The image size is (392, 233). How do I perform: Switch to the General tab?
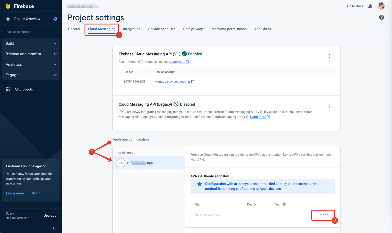[74, 29]
